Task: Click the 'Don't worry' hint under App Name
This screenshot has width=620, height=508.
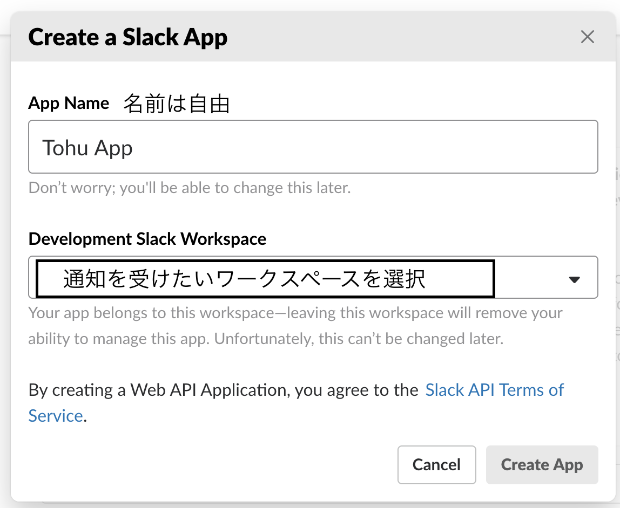Action: 189,188
